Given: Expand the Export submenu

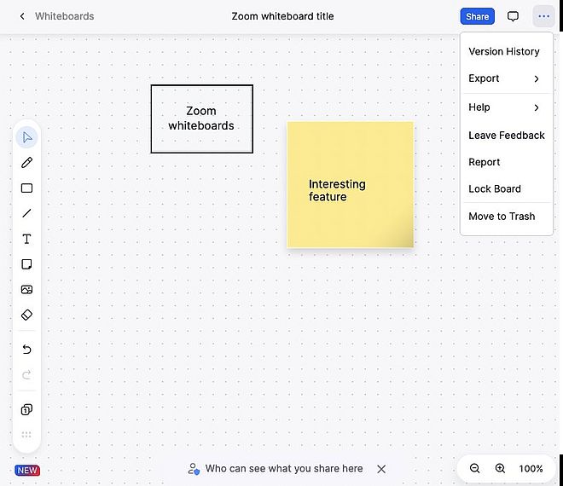Looking at the screenshot, I should coord(506,78).
